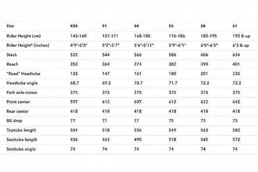This screenshot has width=258, height=172.
Task: Click the BB drop row label
Action: pyautogui.click(x=15, y=121)
